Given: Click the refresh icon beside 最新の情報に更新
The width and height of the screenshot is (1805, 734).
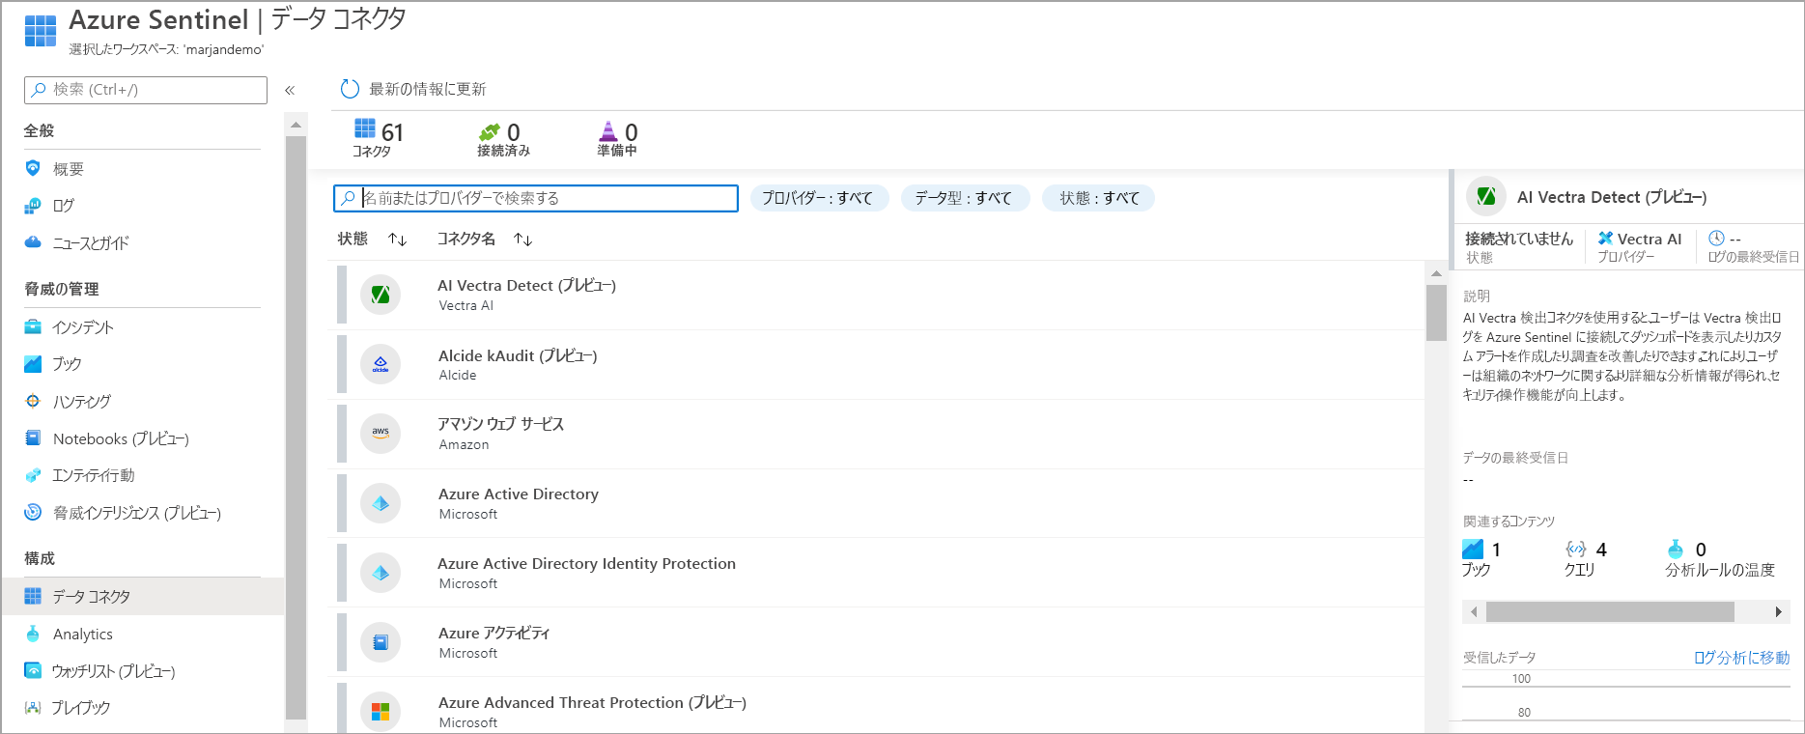Looking at the screenshot, I should point(350,89).
